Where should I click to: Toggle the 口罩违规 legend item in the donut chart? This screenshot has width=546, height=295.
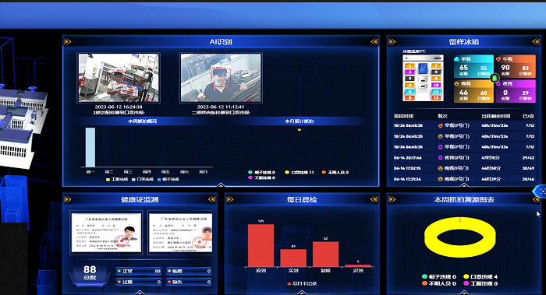(x=480, y=276)
